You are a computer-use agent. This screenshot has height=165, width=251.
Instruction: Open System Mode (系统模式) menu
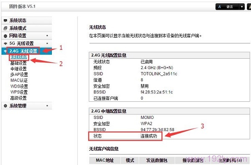click(27, 28)
